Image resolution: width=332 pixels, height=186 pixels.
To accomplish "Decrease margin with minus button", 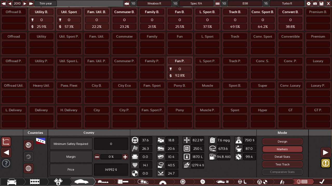I will 97,157.
